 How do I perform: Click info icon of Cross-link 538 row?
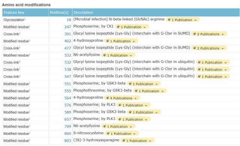[x=20, y=69]
